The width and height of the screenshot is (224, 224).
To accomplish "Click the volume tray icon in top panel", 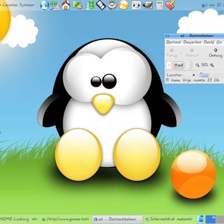I will (204, 6).
